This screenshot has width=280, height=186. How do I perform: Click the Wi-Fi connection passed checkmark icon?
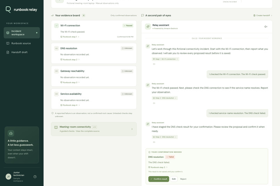point(56,26)
